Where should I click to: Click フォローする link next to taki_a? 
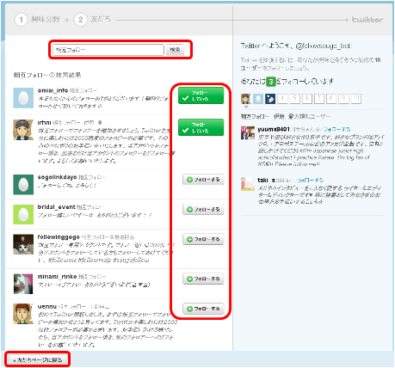(x=310, y=181)
